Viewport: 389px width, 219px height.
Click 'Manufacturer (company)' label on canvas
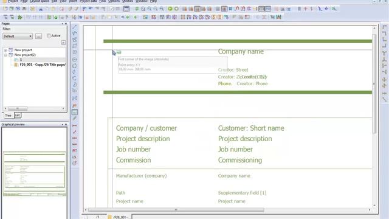click(141, 176)
